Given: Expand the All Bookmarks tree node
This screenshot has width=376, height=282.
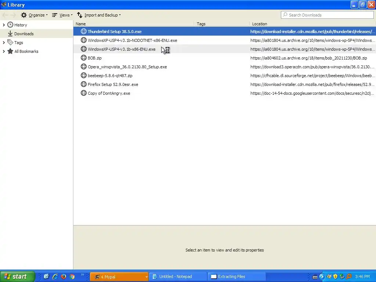Looking at the screenshot, I should tap(4, 51).
